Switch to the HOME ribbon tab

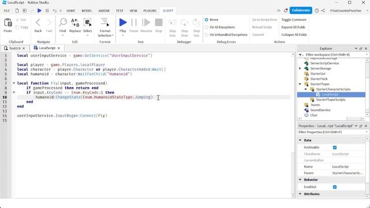point(71,11)
